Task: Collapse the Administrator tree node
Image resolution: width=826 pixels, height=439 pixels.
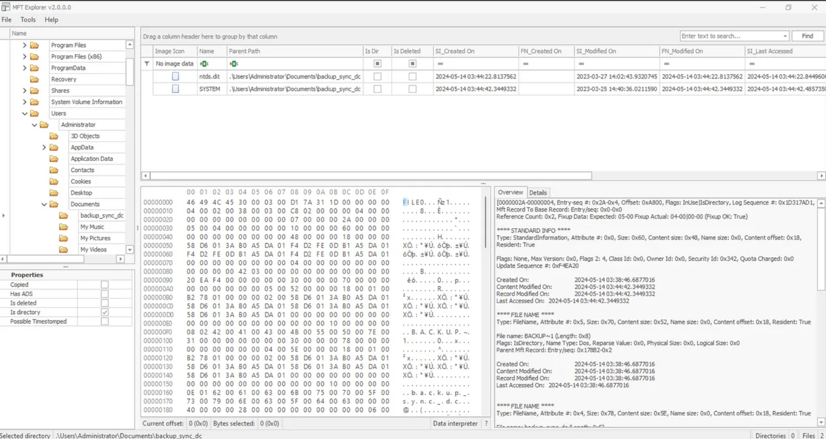Action: (34, 125)
